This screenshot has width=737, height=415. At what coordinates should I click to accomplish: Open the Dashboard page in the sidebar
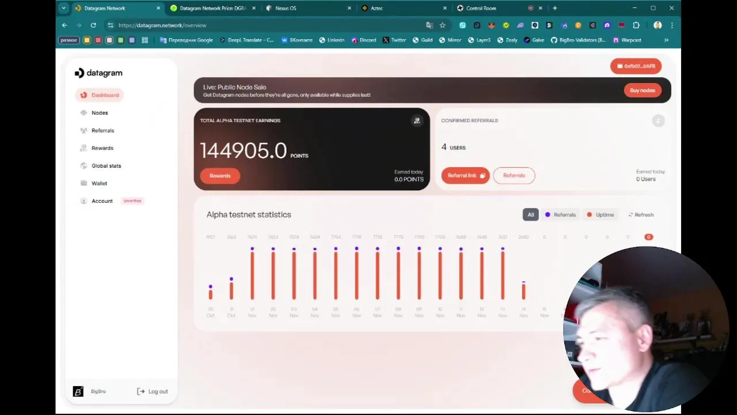click(99, 95)
